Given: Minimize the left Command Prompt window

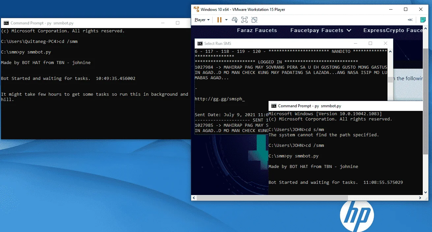Looking at the screenshot, I should (162, 23).
